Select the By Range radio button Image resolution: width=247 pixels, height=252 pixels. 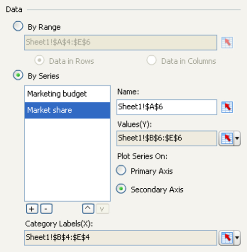click(x=18, y=26)
